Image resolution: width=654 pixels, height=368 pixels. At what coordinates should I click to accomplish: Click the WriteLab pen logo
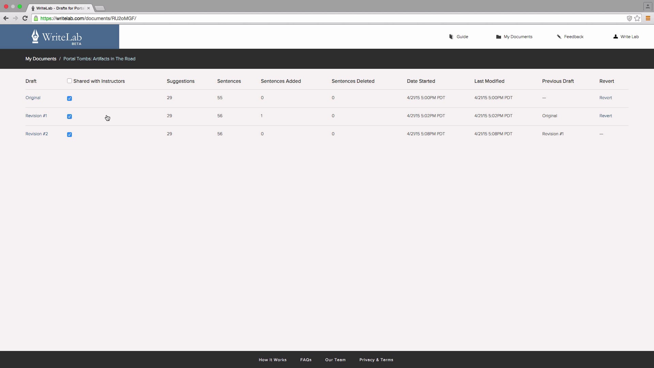click(35, 36)
